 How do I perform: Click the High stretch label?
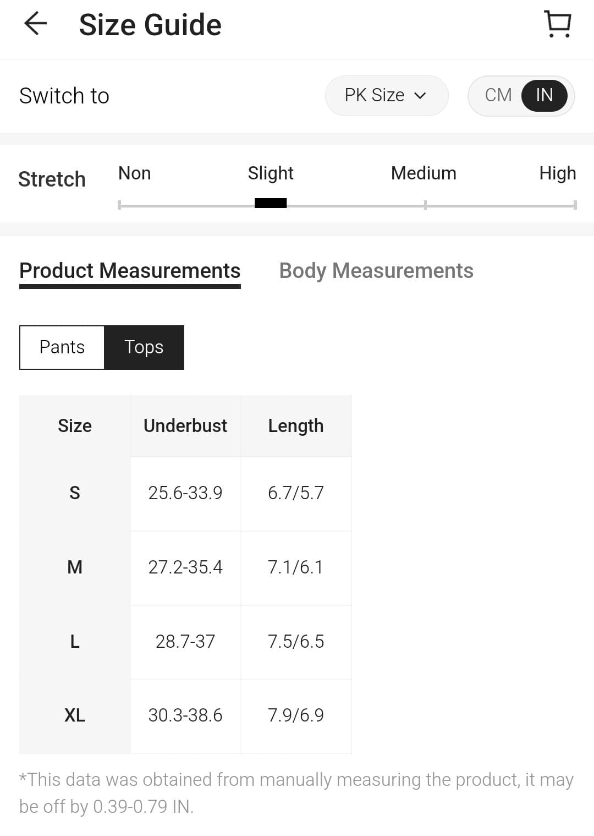557,173
